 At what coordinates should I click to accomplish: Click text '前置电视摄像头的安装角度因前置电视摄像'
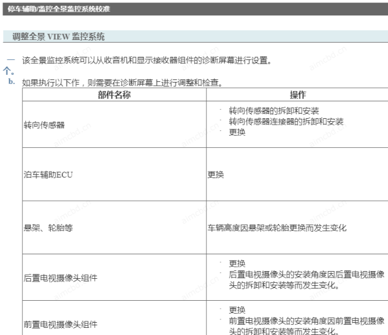307,321
